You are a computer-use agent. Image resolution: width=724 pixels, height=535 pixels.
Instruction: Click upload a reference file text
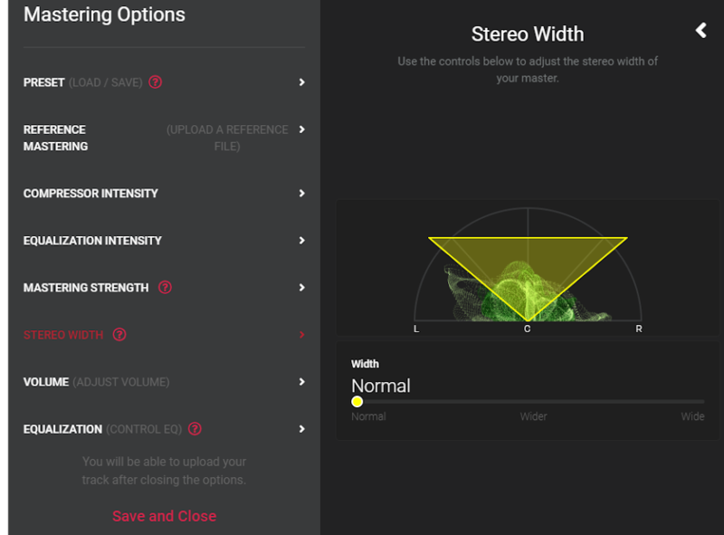click(227, 138)
